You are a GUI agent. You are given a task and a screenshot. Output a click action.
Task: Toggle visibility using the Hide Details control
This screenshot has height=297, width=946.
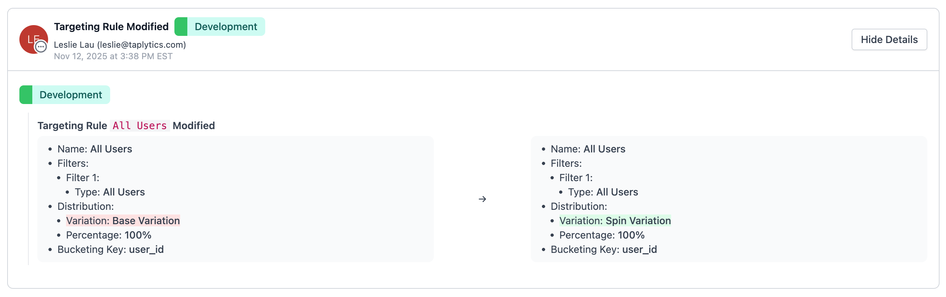coord(889,39)
